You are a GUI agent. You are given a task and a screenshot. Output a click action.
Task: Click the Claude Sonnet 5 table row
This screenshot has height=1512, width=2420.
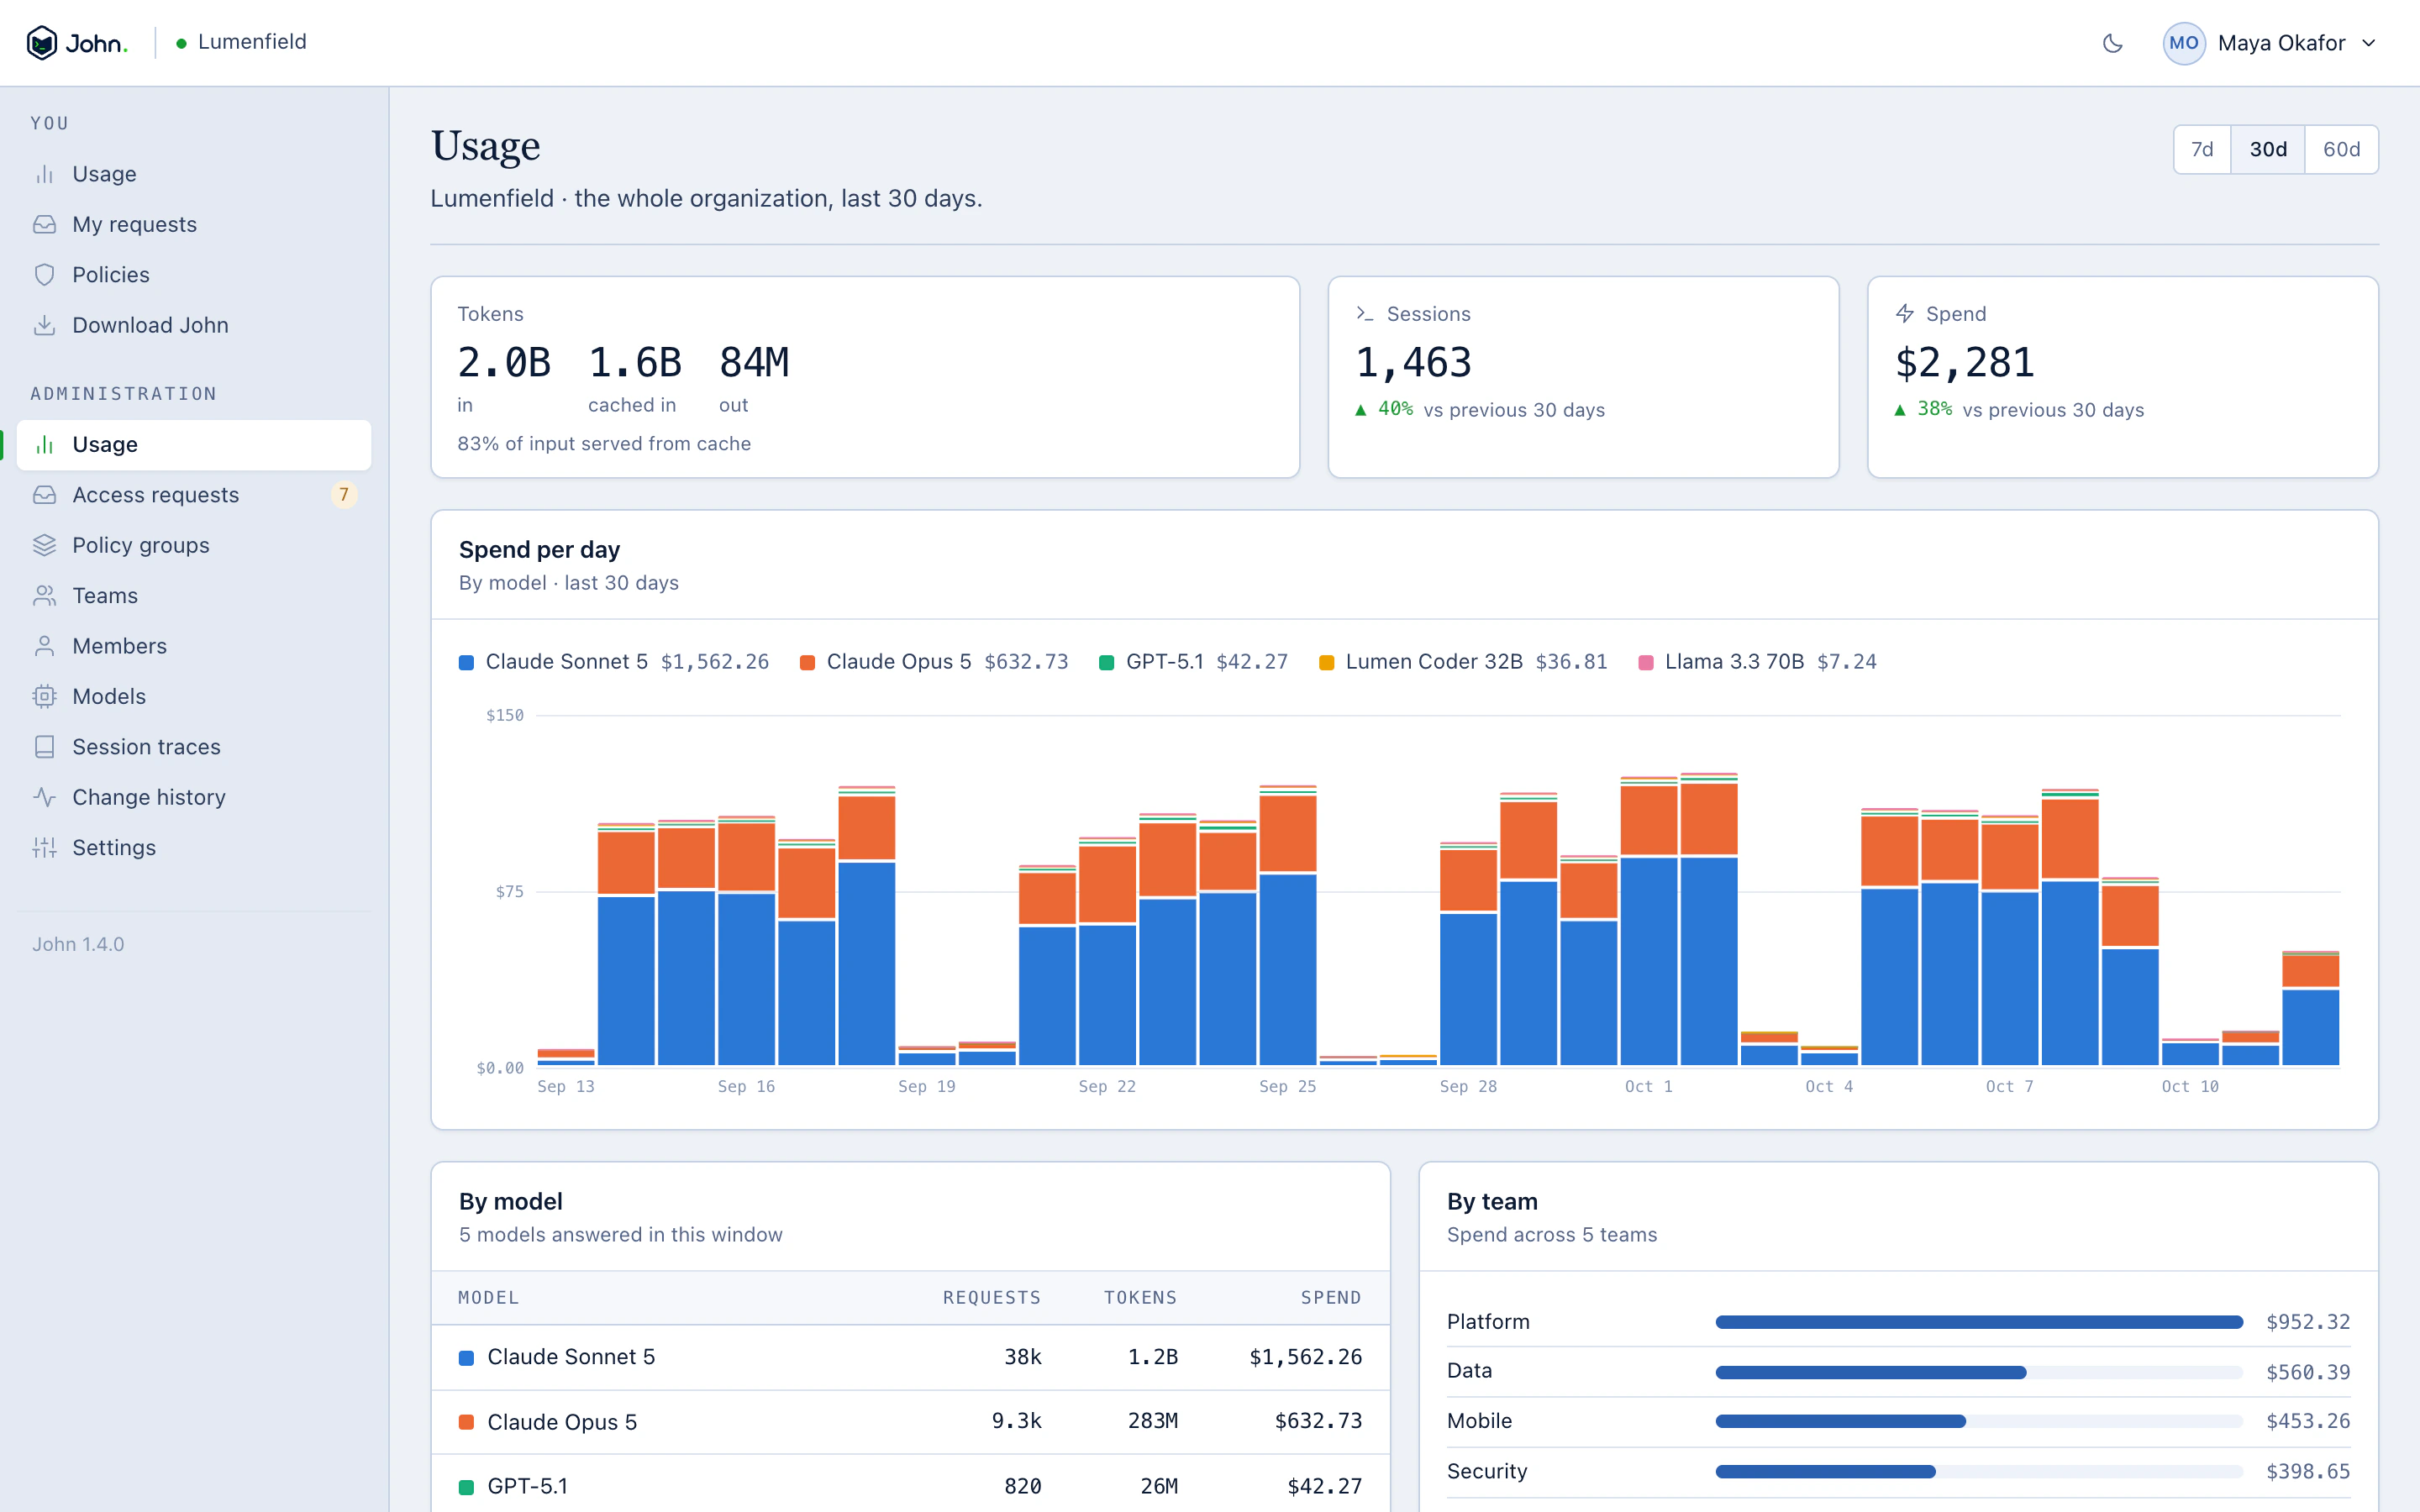point(910,1357)
